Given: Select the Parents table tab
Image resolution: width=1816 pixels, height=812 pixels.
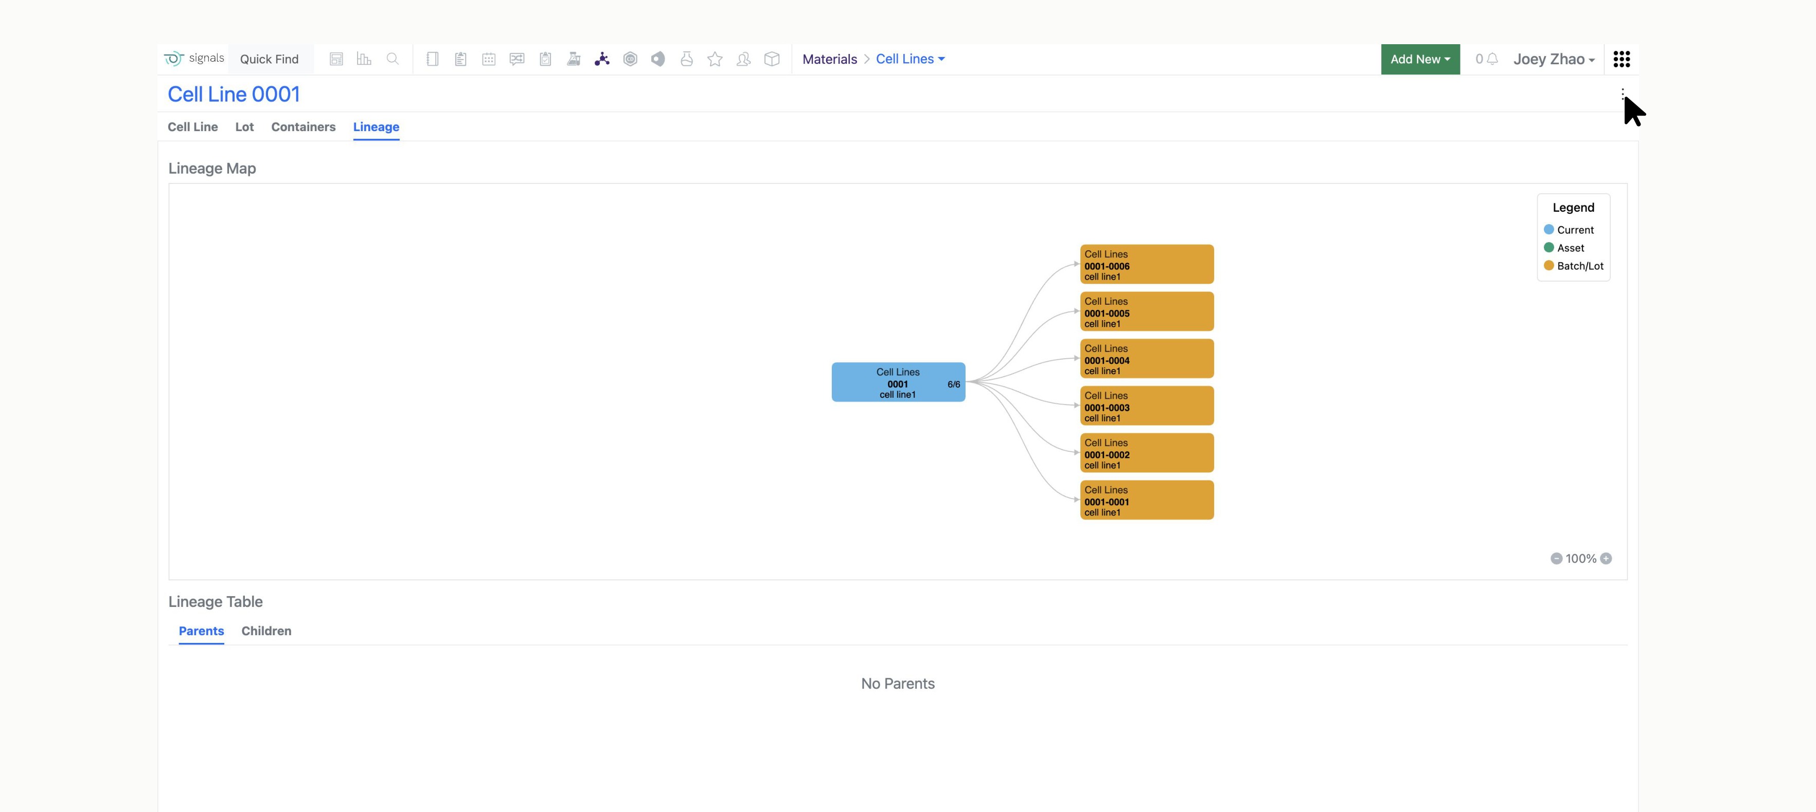Looking at the screenshot, I should click(201, 631).
